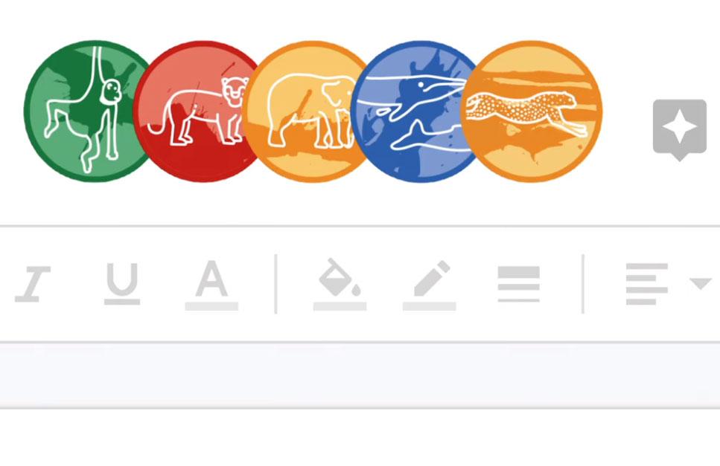720x466 pixels.
Task: Open the sparkle star comment icon
Action: point(680,129)
